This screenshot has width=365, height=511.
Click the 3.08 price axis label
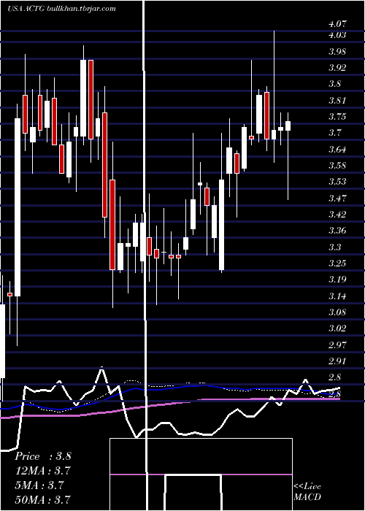click(x=337, y=312)
